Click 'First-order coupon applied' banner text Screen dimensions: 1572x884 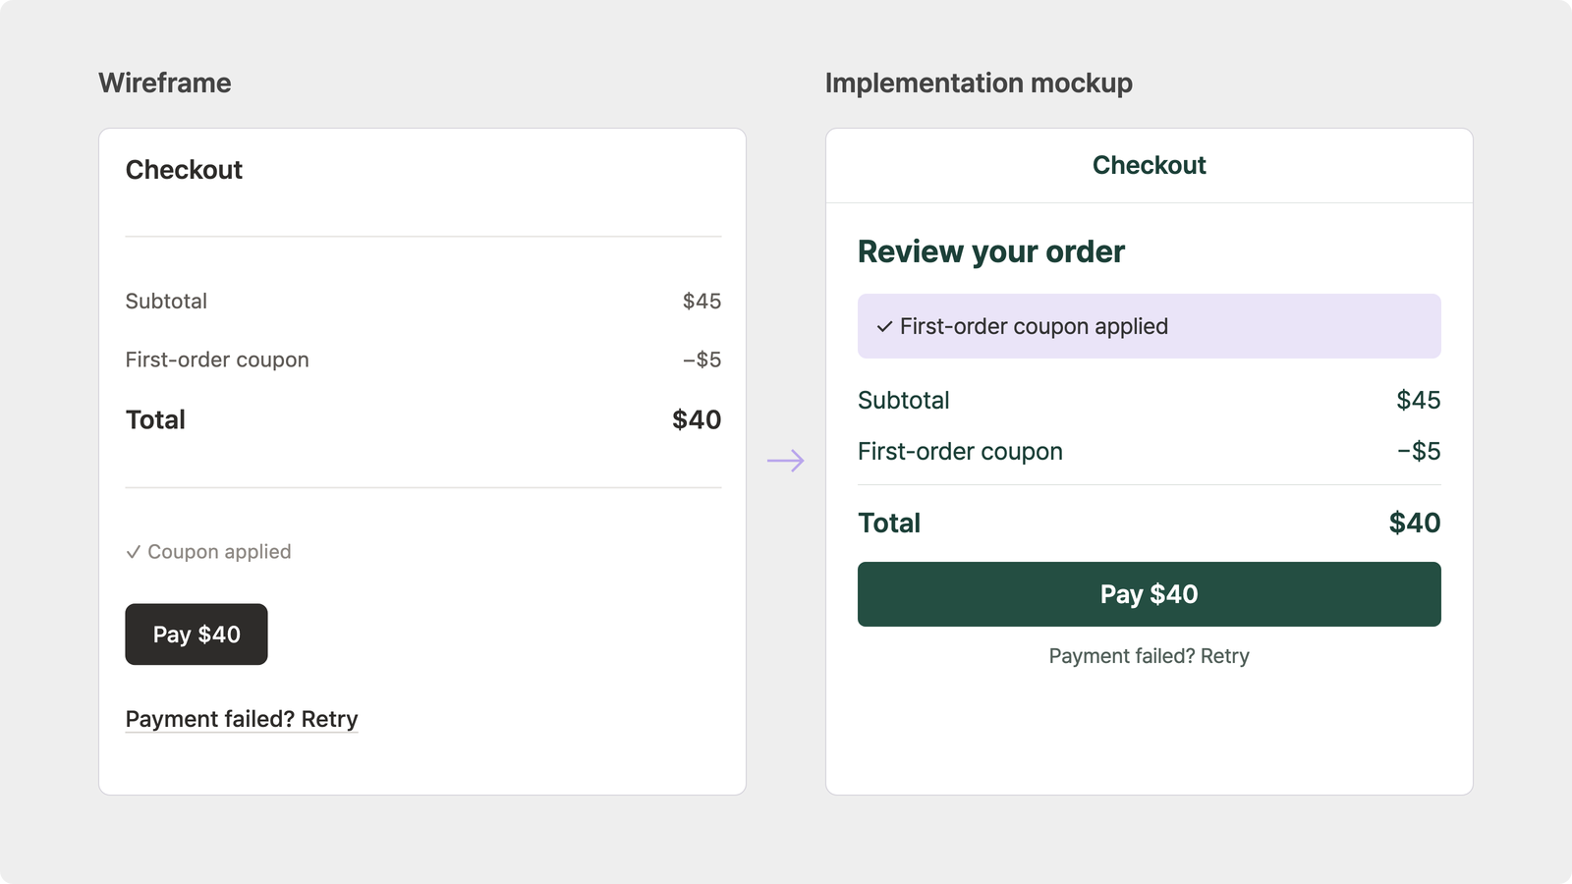click(x=1034, y=326)
